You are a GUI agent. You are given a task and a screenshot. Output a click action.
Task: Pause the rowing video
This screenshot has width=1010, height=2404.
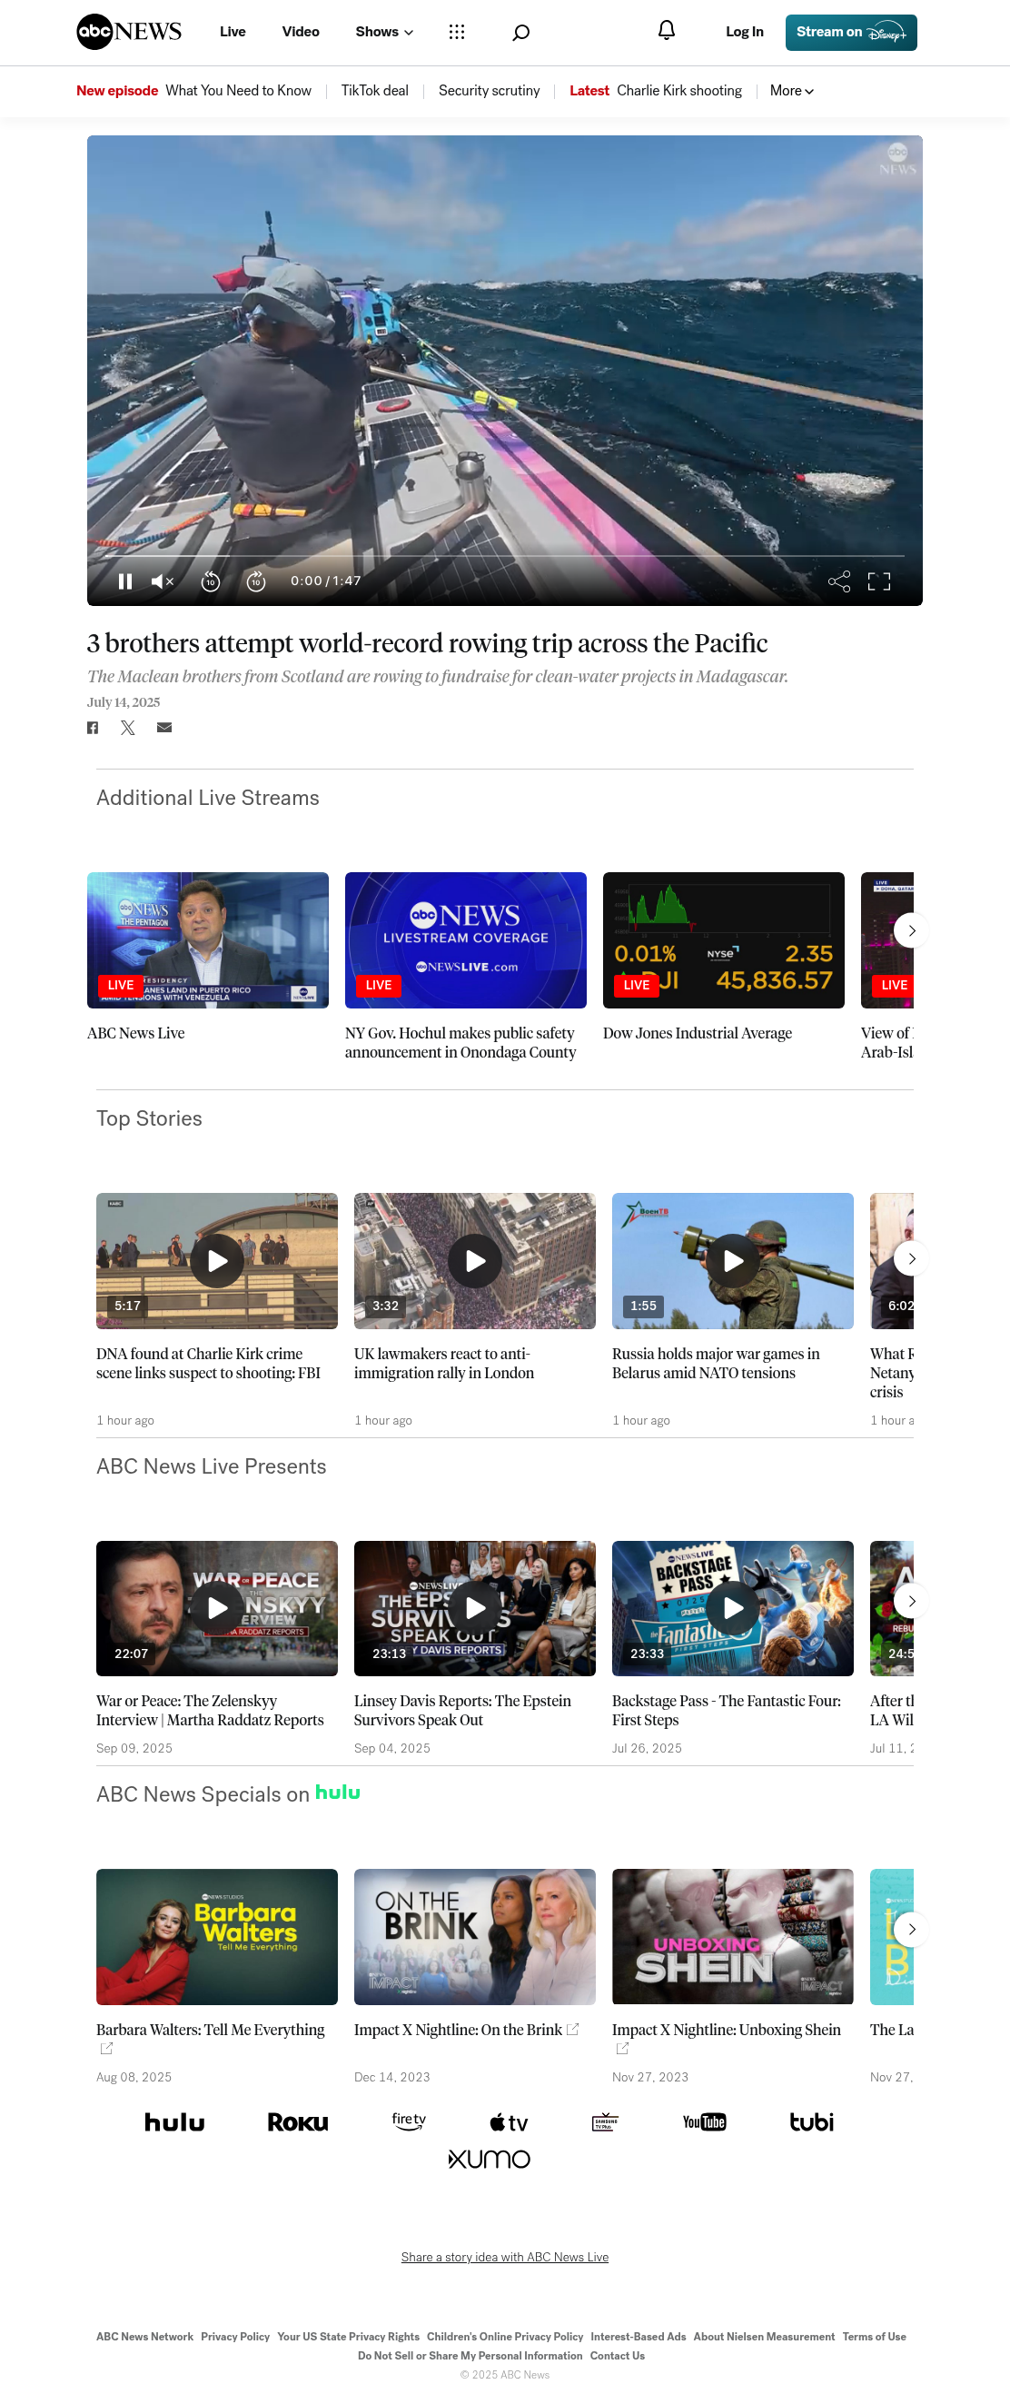pyautogui.click(x=125, y=581)
